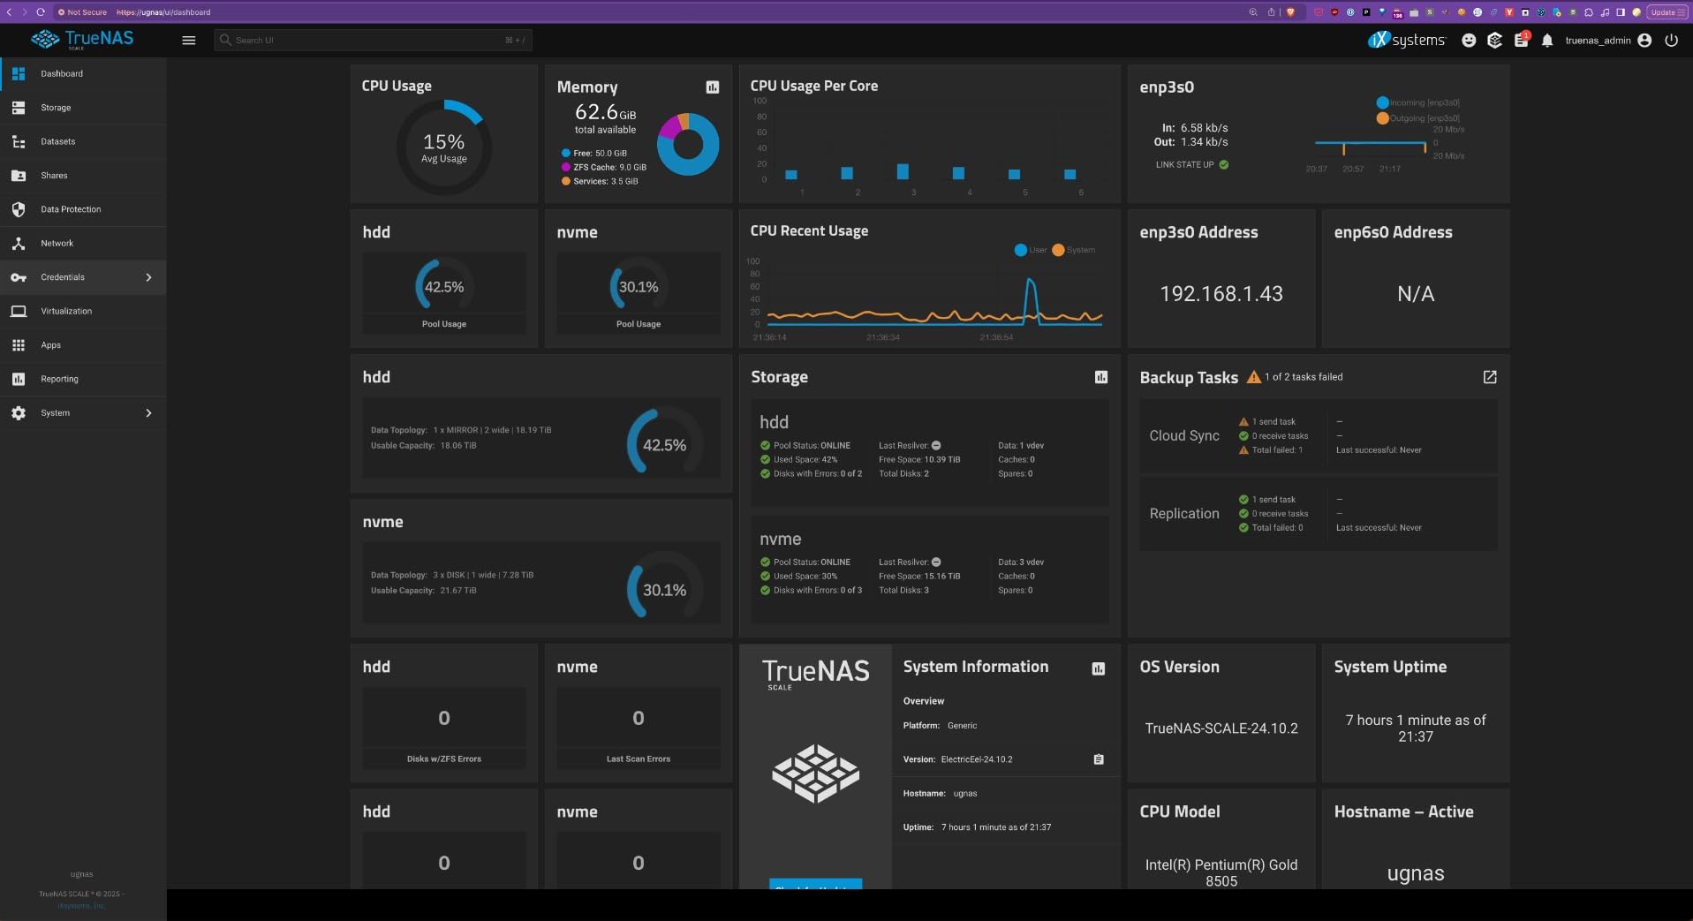
Task: Click the 192.168.1.43 address value
Action: pos(1221,294)
